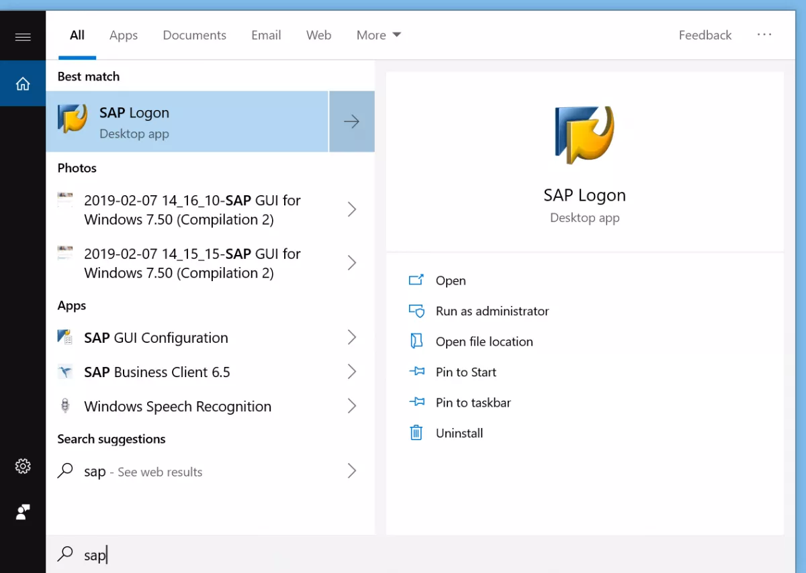Open the three-dots options menu
Screen dimensions: 806x573
[x=764, y=35]
